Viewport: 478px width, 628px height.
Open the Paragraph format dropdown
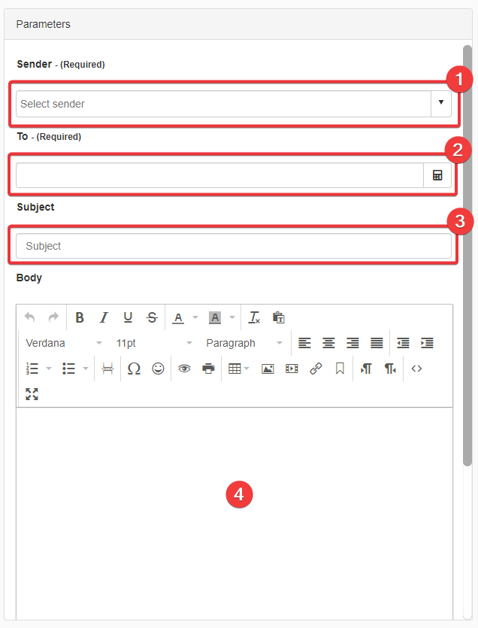click(244, 343)
